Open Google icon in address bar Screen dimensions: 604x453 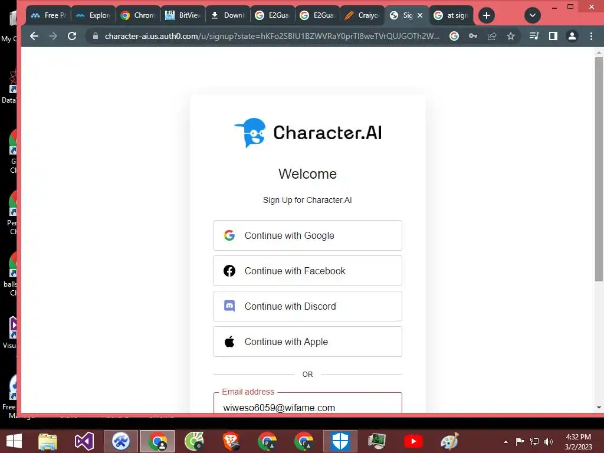454,36
